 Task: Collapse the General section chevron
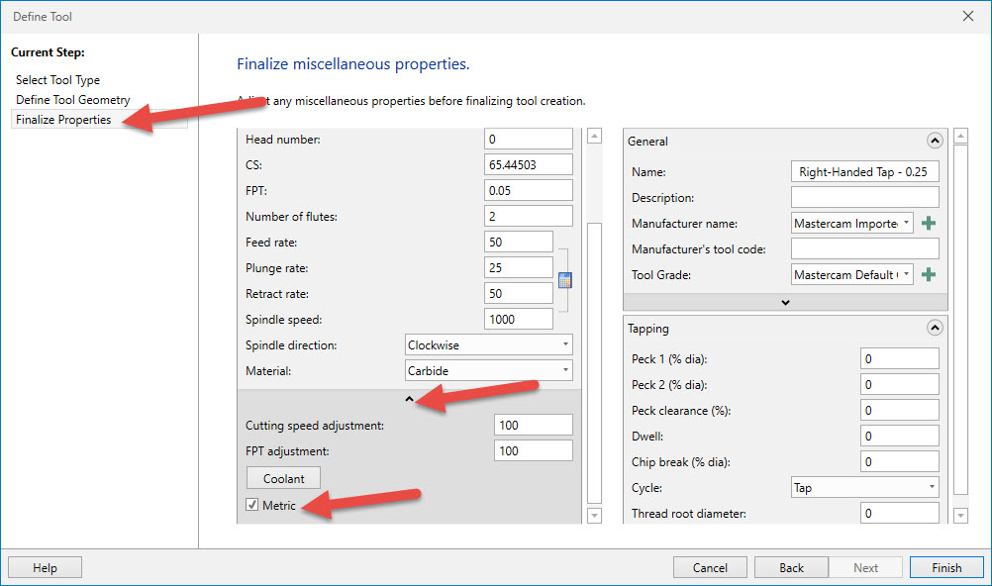point(935,141)
